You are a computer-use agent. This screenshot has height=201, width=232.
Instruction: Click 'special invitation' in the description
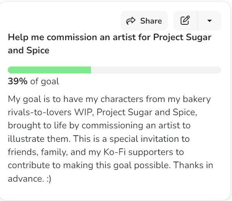tap(144, 139)
